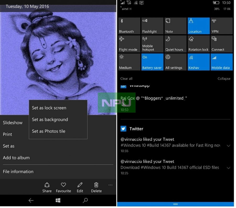
Task: Start Slideshow from the photo menu
Action: [13, 123]
